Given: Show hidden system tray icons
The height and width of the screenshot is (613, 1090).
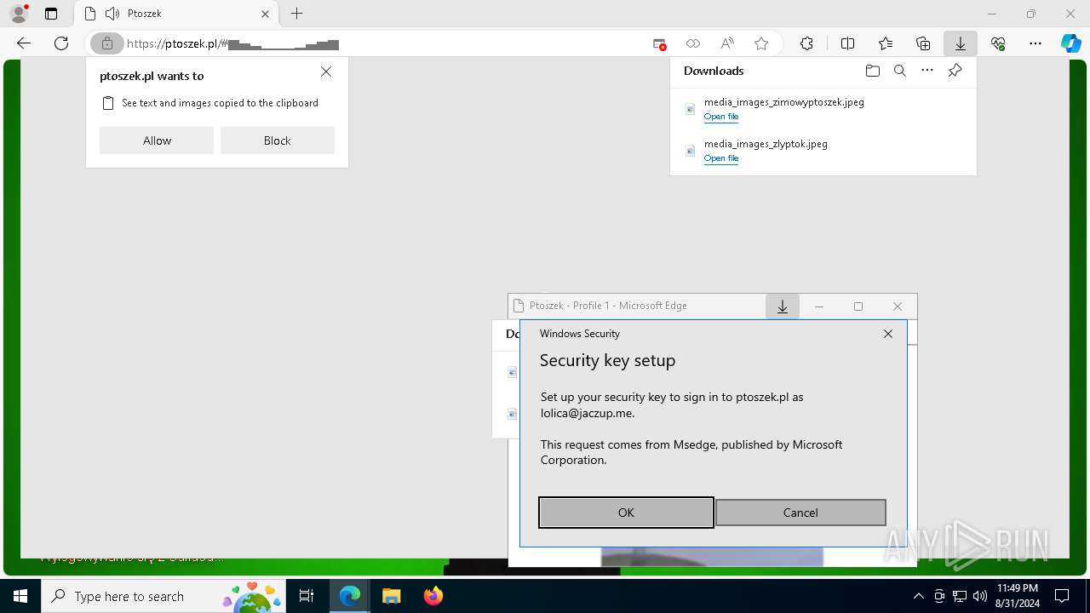Looking at the screenshot, I should point(918,596).
